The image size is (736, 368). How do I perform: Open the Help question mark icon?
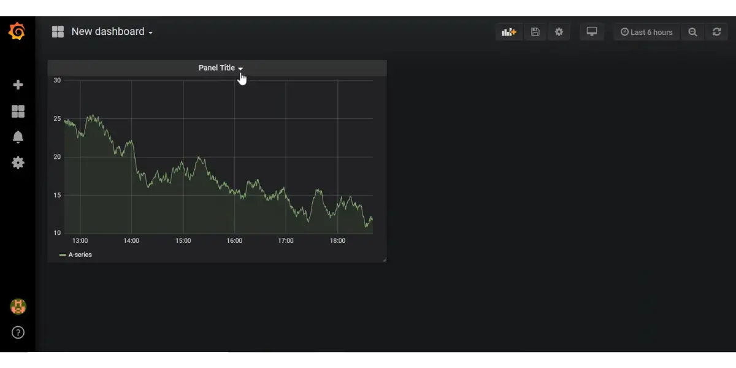(18, 332)
